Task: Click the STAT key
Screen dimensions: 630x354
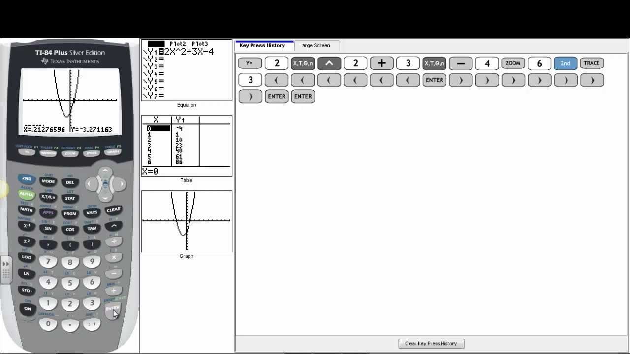Action: coord(70,199)
